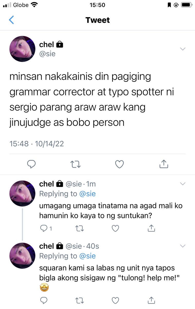Screen dimensions: 195x309
Task: Share the main tweet
Action: [164, 164]
